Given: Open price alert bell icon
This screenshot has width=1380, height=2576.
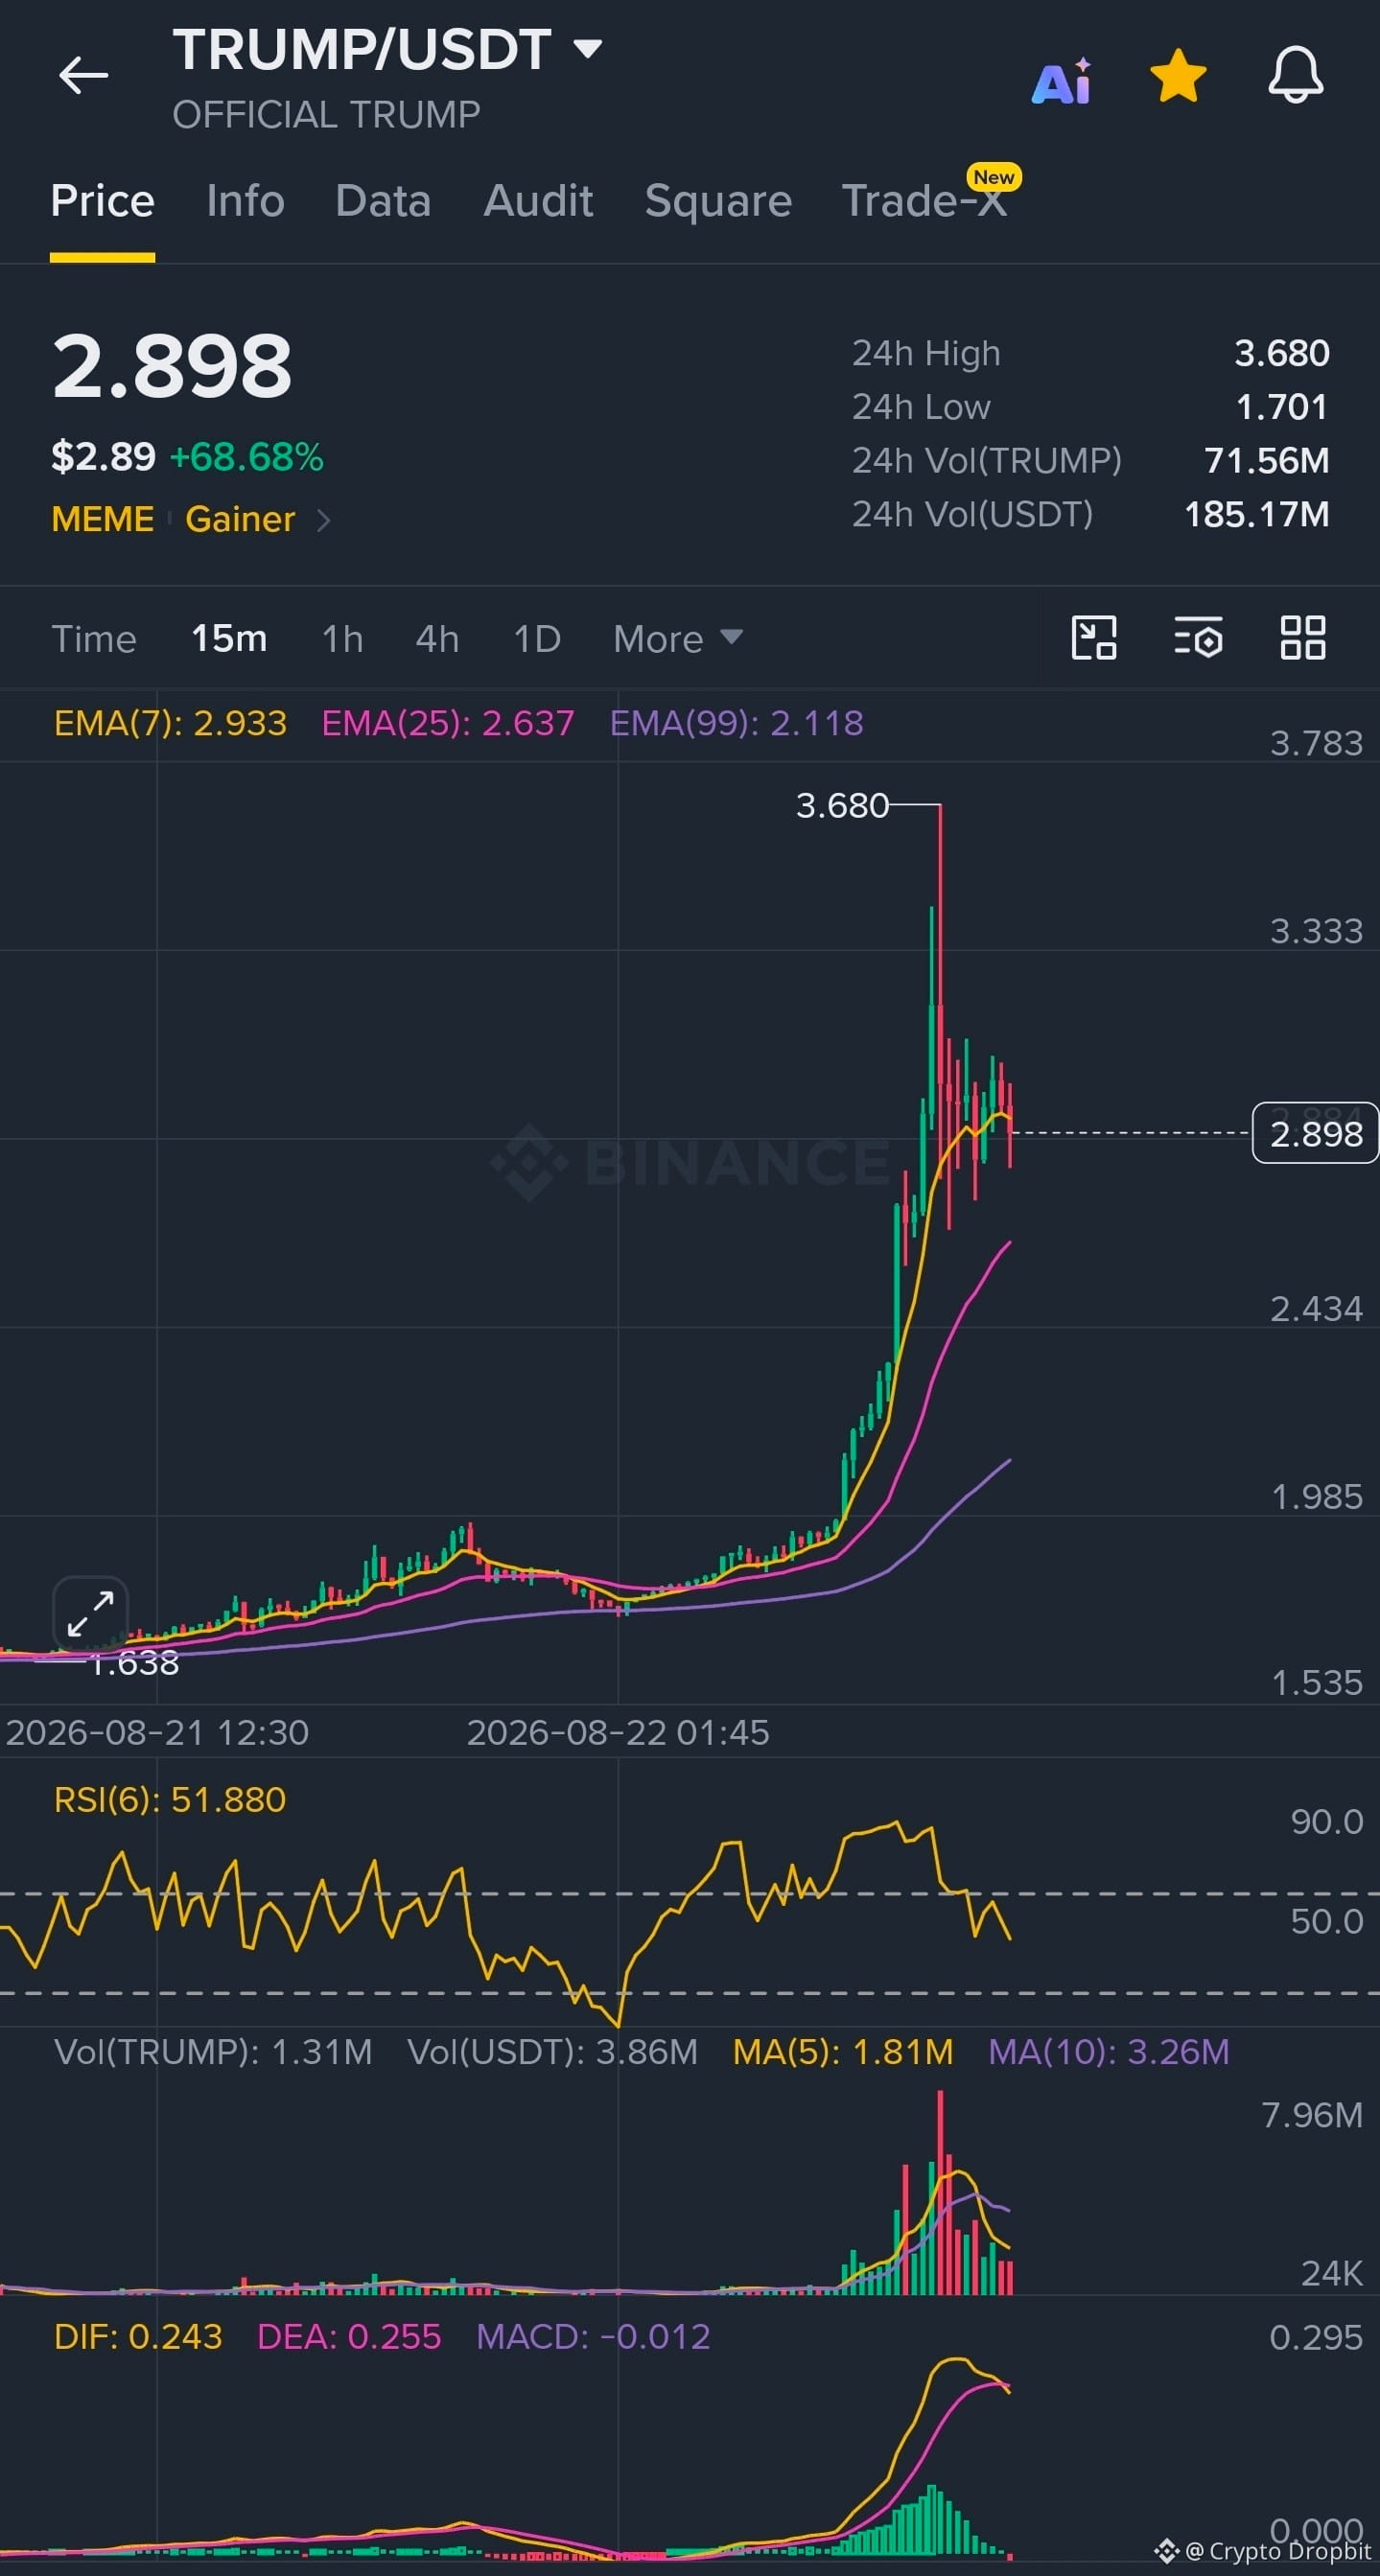Looking at the screenshot, I should [x=1295, y=75].
